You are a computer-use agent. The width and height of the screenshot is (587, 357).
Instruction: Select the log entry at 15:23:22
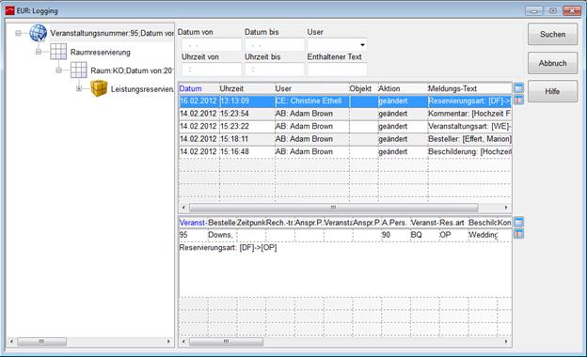point(345,126)
